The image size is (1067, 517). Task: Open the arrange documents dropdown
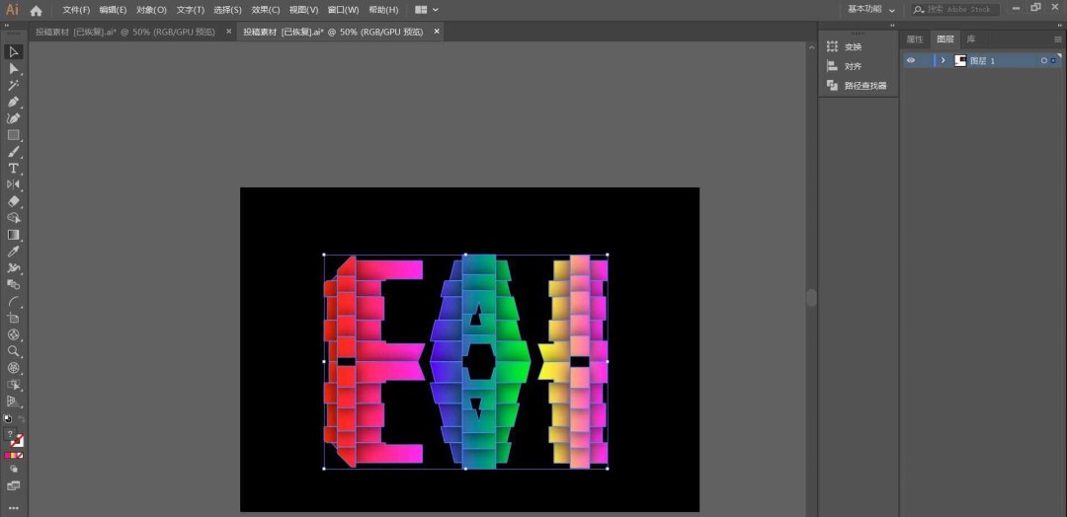tap(427, 10)
